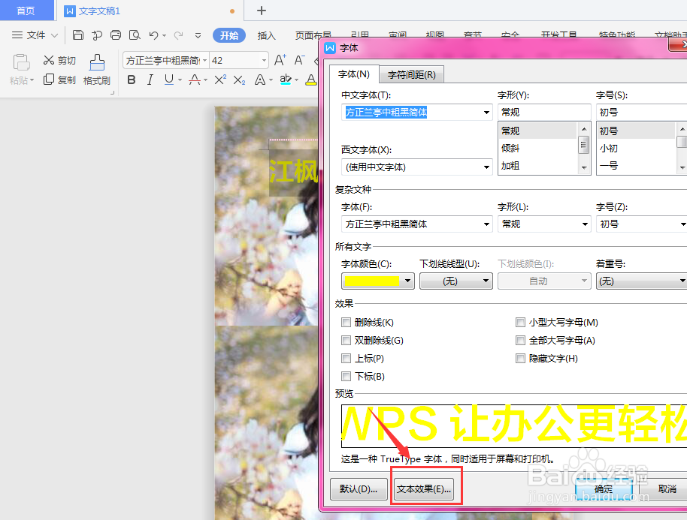Open complex script style 字形(L) dropdown
Viewport: 687px width, 520px height.
585,224
